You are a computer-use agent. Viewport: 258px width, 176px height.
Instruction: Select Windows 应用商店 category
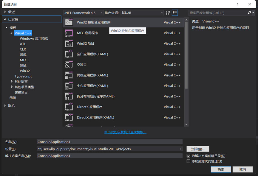[34, 38]
